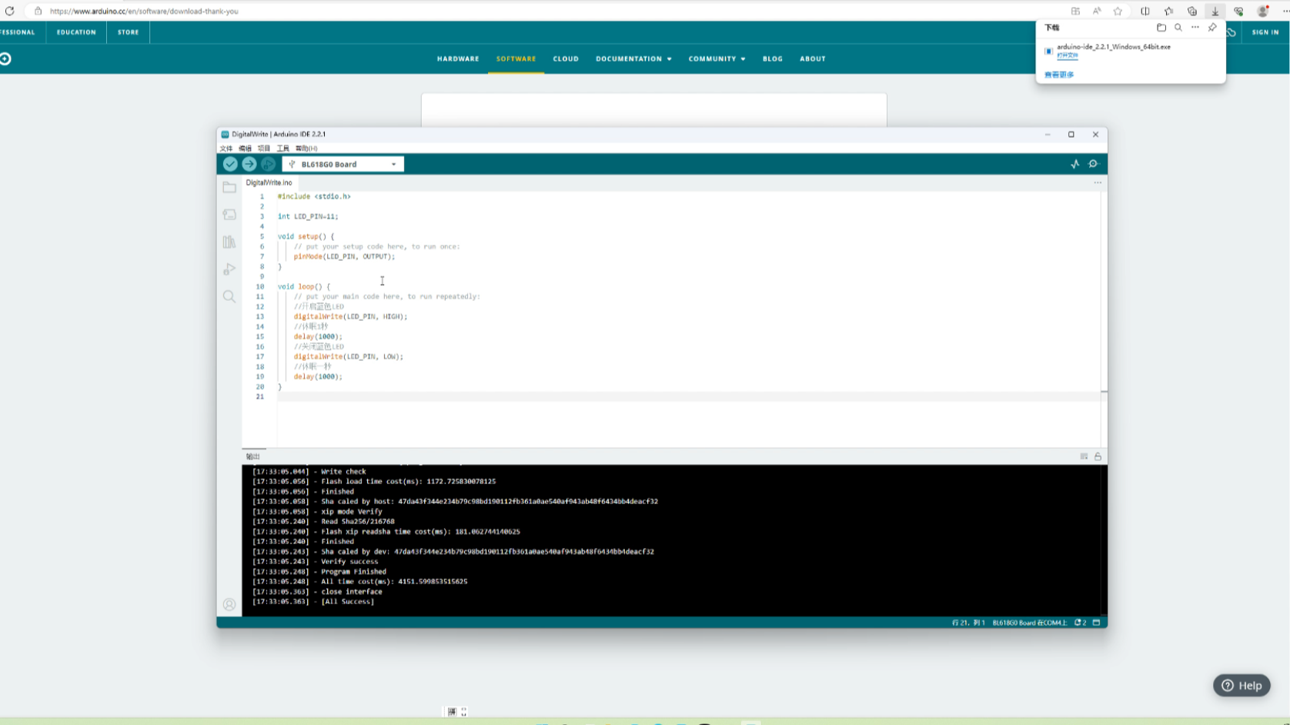Open the Boards Manager sidebar icon

[229, 215]
